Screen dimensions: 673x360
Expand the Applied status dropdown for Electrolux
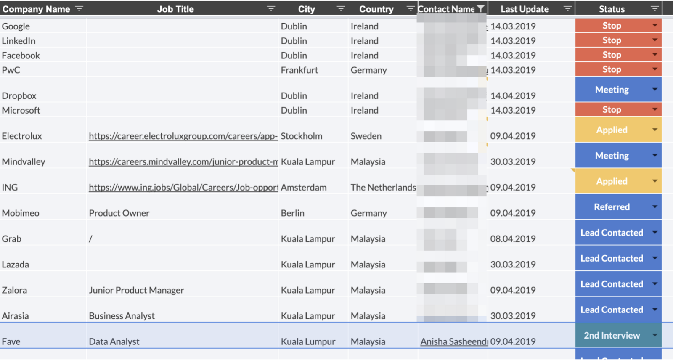click(x=654, y=130)
